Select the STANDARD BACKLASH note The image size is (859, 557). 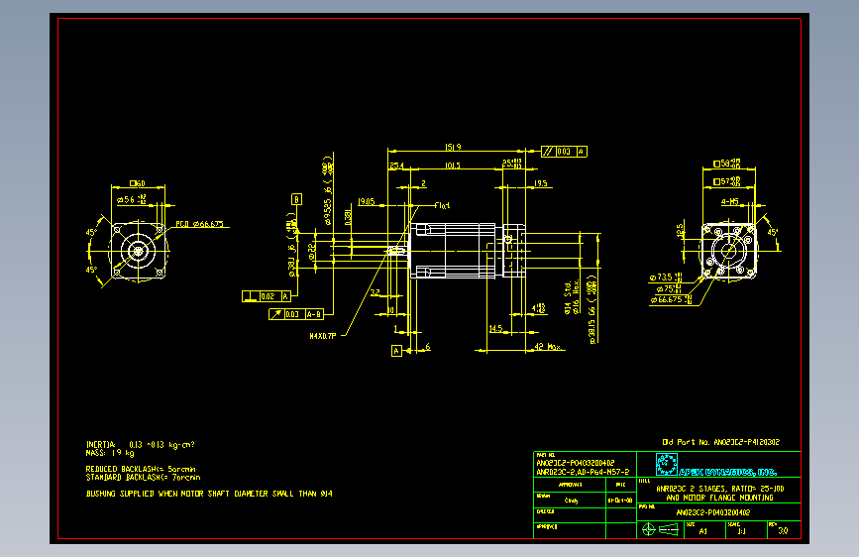click(x=143, y=478)
